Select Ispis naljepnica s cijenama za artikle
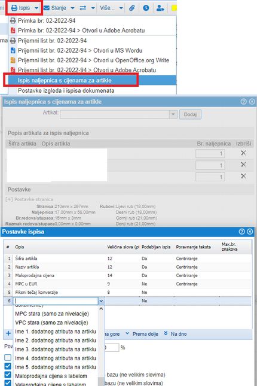 65,81
